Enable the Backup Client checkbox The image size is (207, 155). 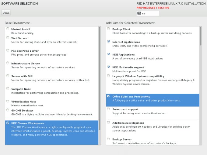(x=108, y=29)
